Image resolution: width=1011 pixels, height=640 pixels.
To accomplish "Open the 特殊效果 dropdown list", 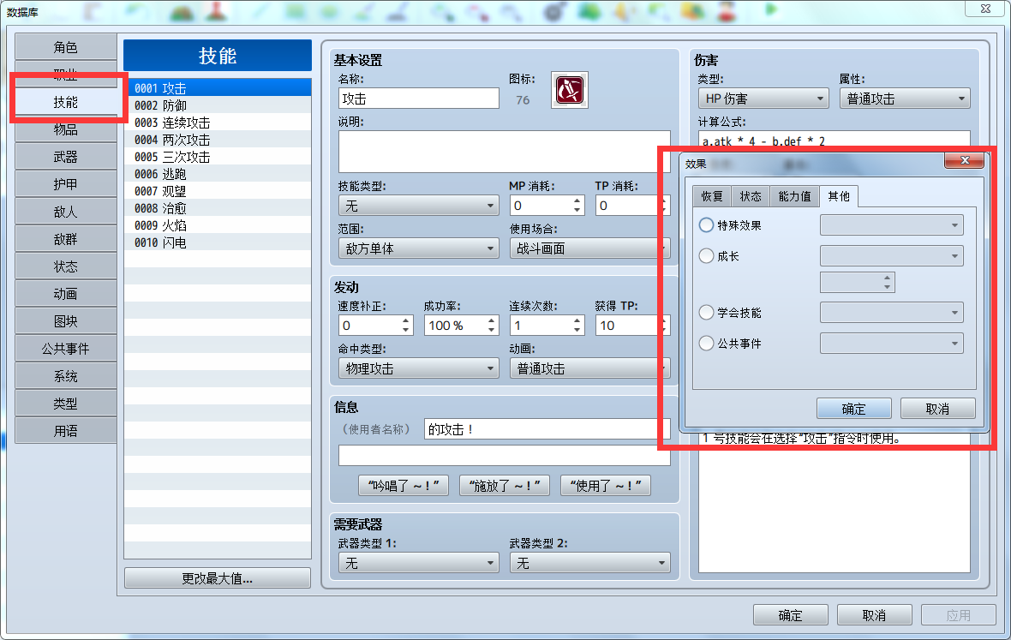I will [x=892, y=225].
